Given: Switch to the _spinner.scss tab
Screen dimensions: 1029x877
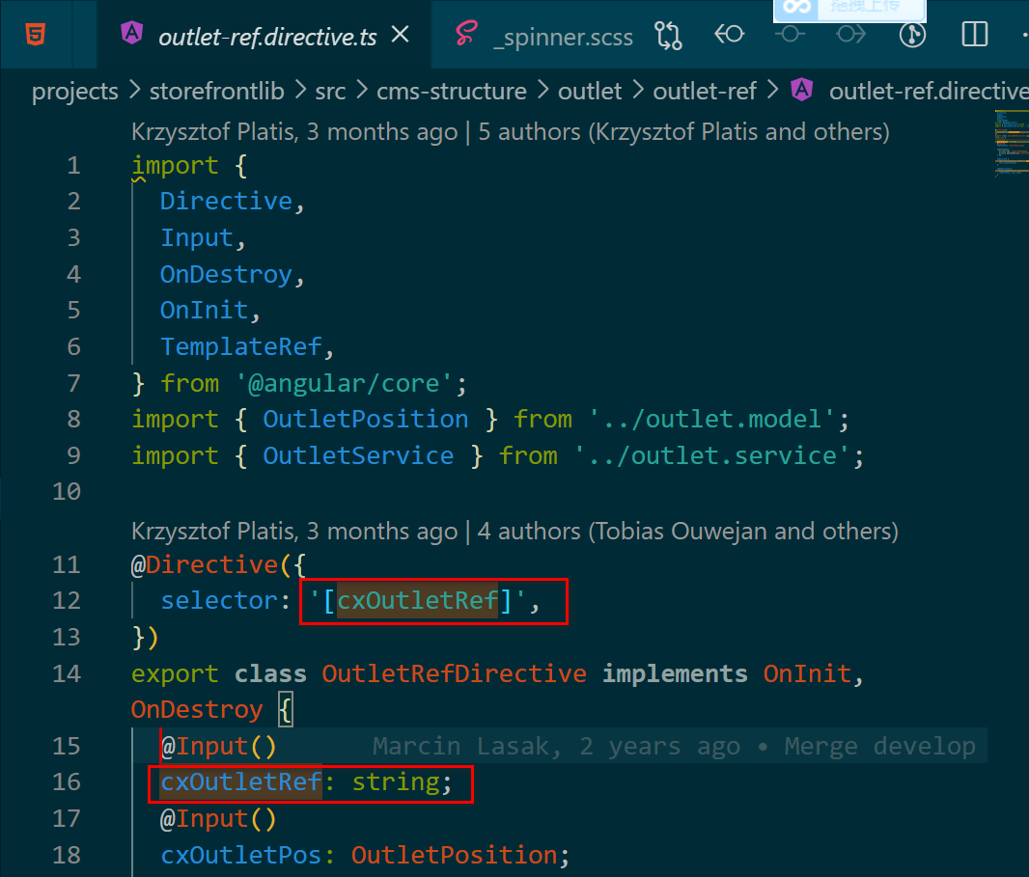Looking at the screenshot, I should coord(563,38).
